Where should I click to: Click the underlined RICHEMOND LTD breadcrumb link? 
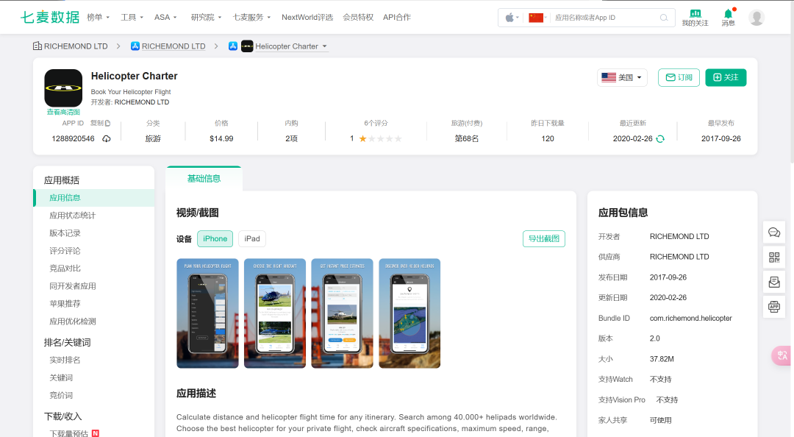[x=174, y=46]
